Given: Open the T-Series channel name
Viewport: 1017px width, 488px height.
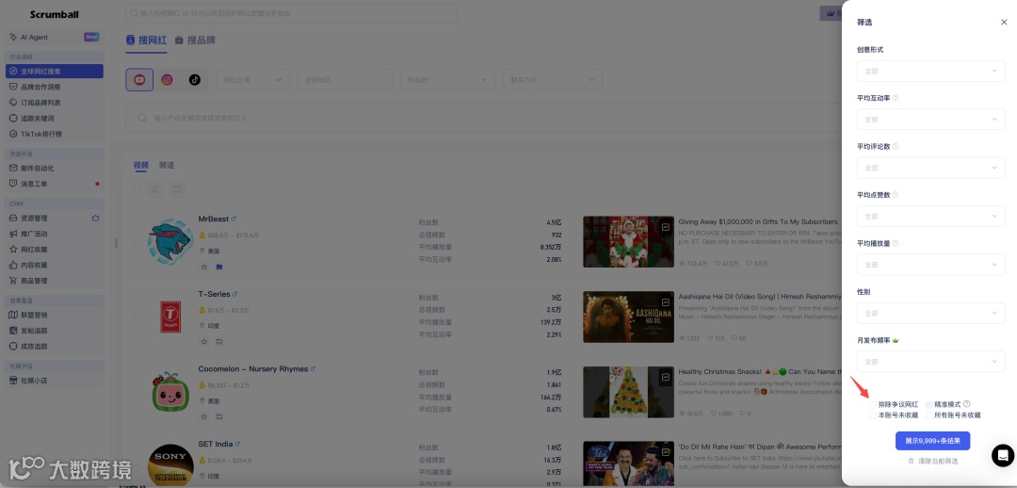Looking at the screenshot, I should (x=214, y=294).
